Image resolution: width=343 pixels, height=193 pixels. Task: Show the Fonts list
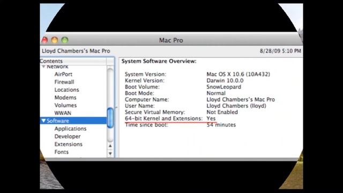click(62, 152)
